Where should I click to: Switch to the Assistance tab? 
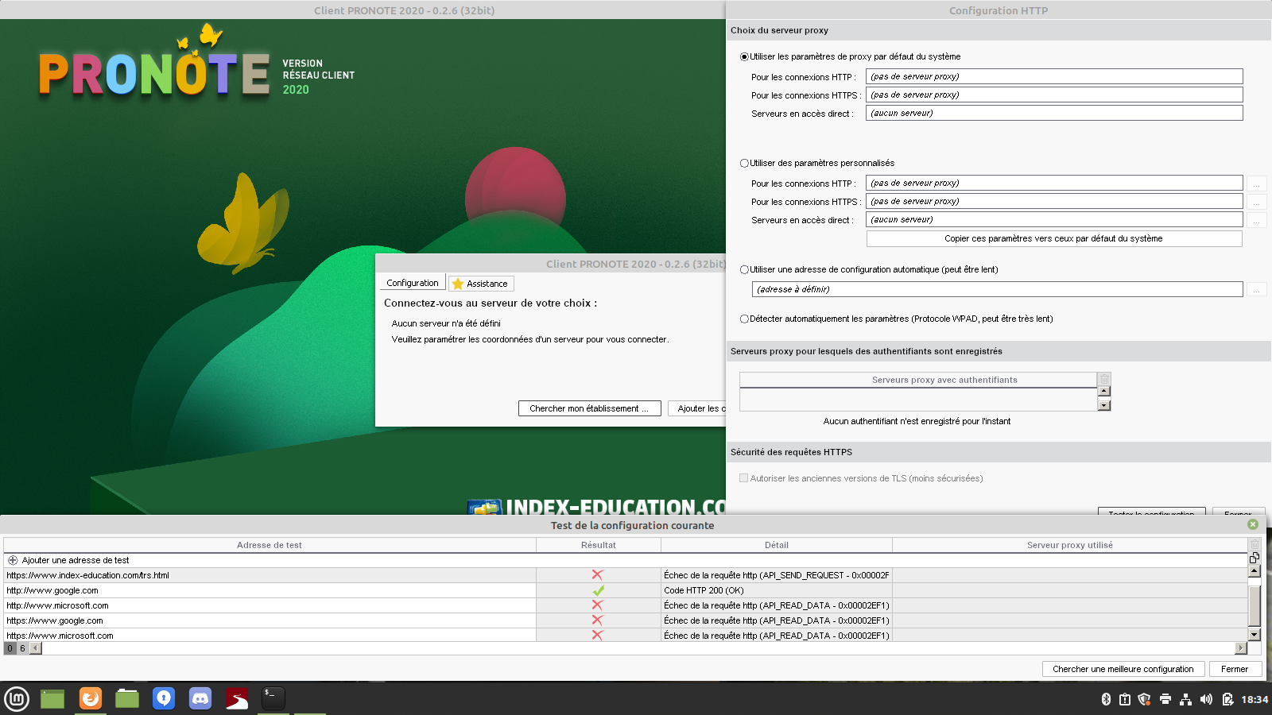point(481,284)
